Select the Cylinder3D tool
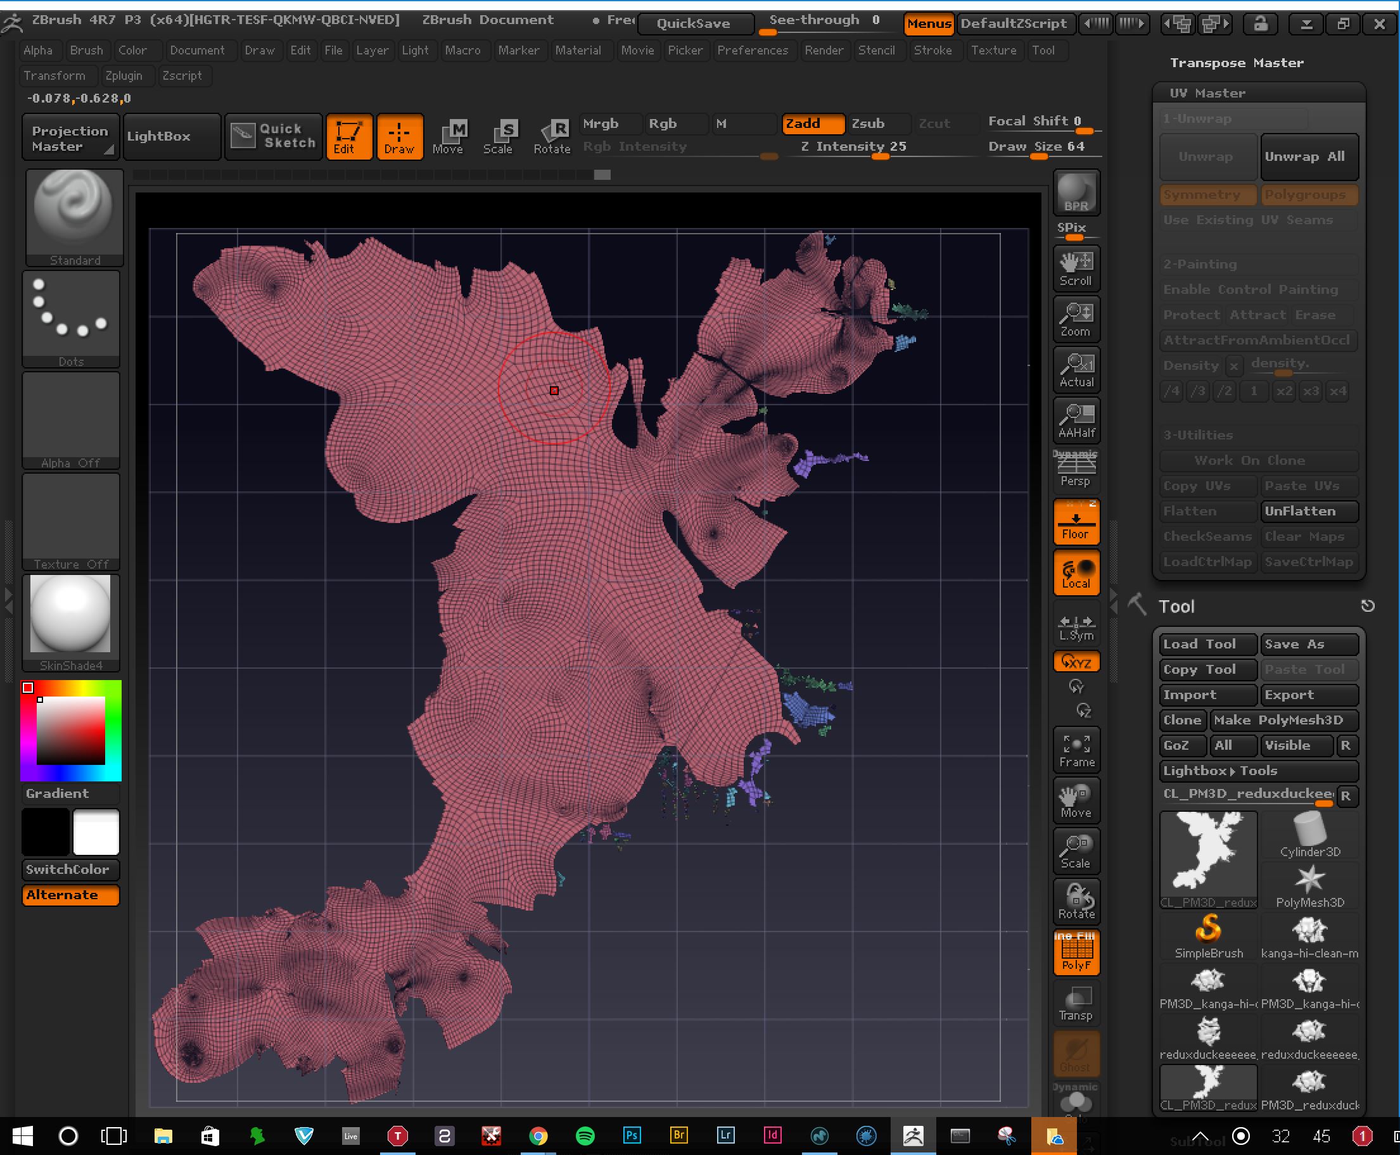 pos(1309,835)
